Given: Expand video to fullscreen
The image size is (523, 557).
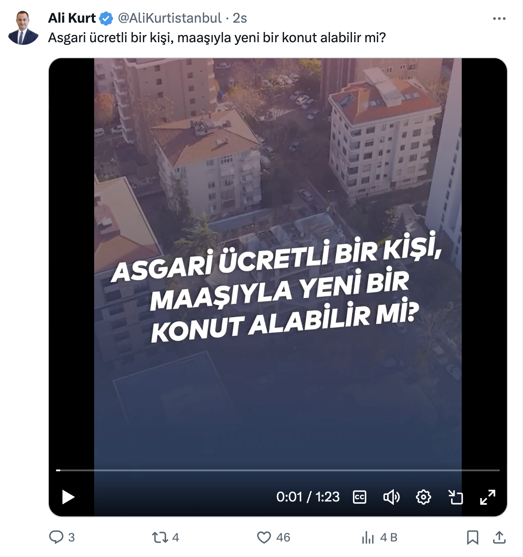Looking at the screenshot, I should click(x=487, y=497).
